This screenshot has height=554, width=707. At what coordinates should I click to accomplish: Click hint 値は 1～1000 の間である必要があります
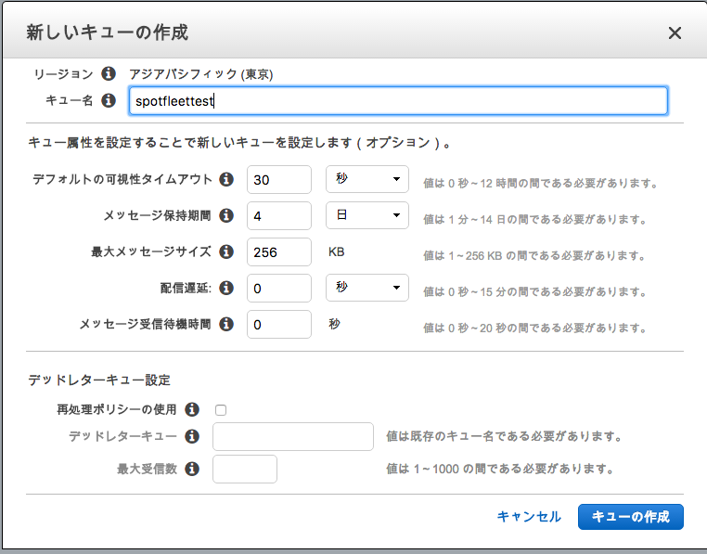(x=499, y=469)
